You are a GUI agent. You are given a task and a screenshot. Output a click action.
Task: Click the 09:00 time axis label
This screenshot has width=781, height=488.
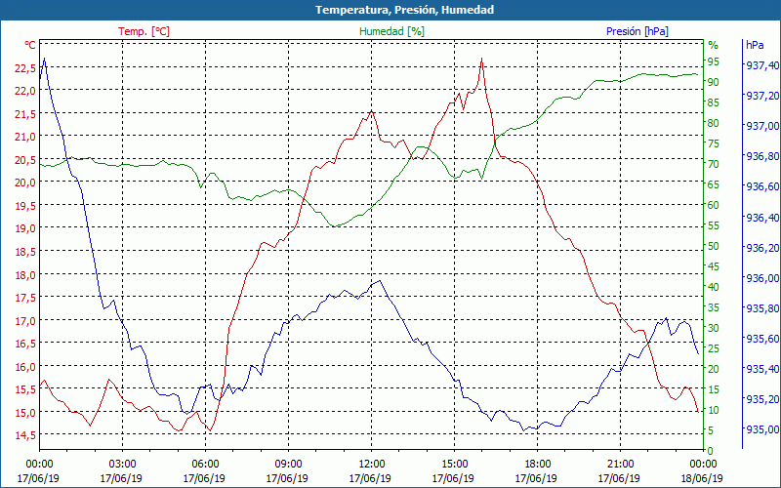pos(288,465)
